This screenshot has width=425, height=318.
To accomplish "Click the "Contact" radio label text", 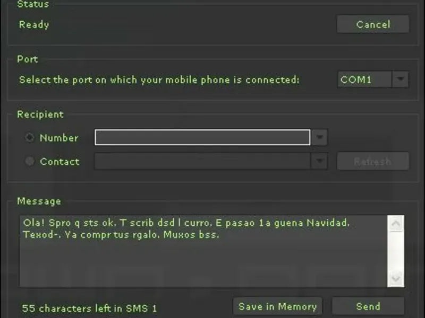I will coord(59,162).
